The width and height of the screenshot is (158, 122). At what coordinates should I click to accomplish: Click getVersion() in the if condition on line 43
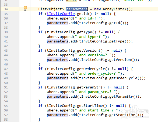click(90, 51)
